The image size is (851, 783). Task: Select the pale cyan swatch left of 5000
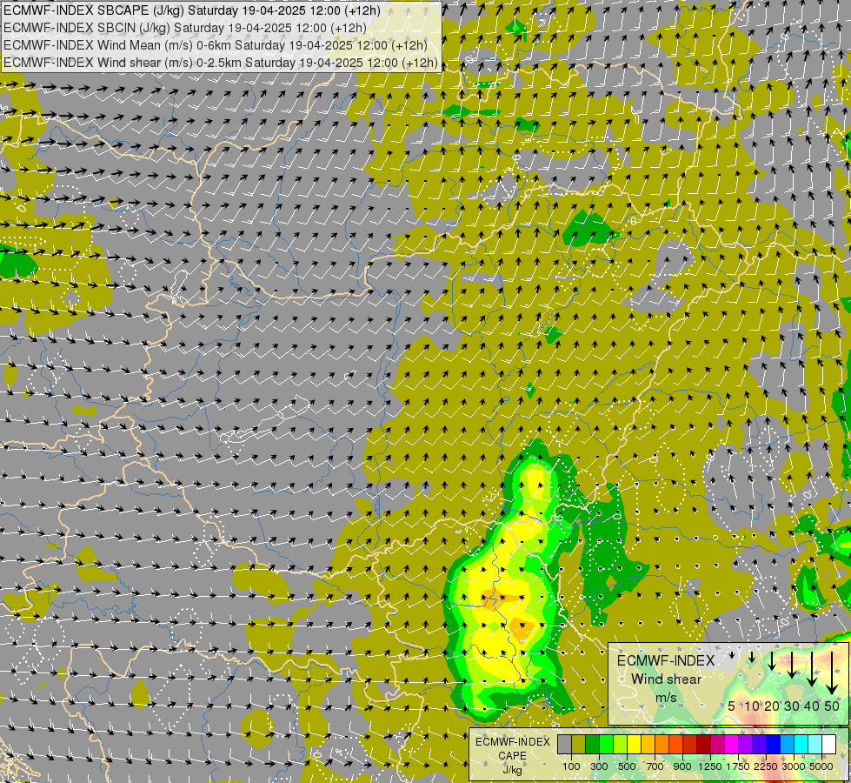[x=815, y=745]
